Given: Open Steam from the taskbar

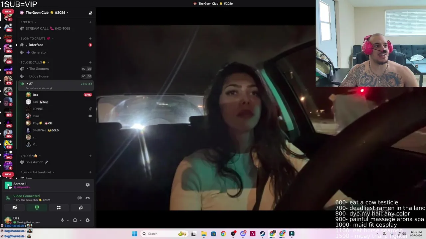Looking at the screenshot, I should tap(263, 234).
